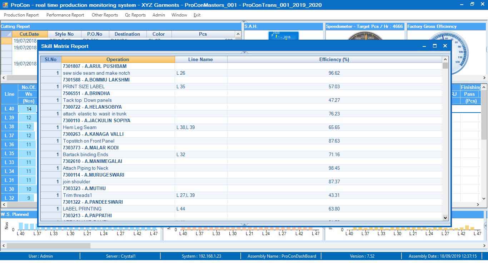Click select-all corner cell in Cutting Report grid
The height and width of the screenshot is (263, 488).
click(x=6, y=34)
